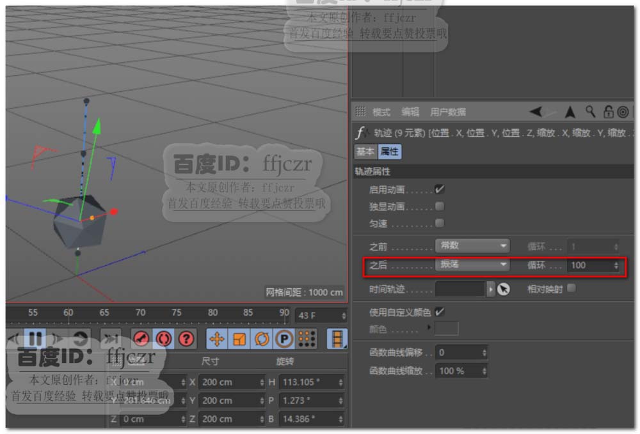Open the 用户数据 menu

coord(448,112)
